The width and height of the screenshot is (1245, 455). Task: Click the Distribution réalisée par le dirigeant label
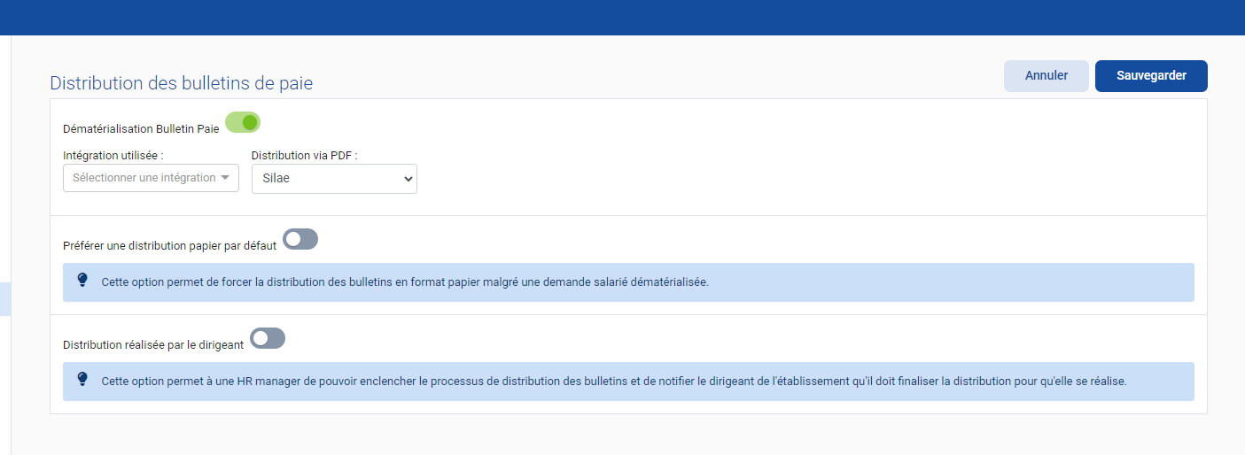click(153, 345)
